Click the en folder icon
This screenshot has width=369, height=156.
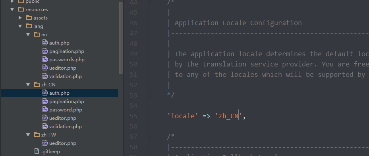click(37, 34)
